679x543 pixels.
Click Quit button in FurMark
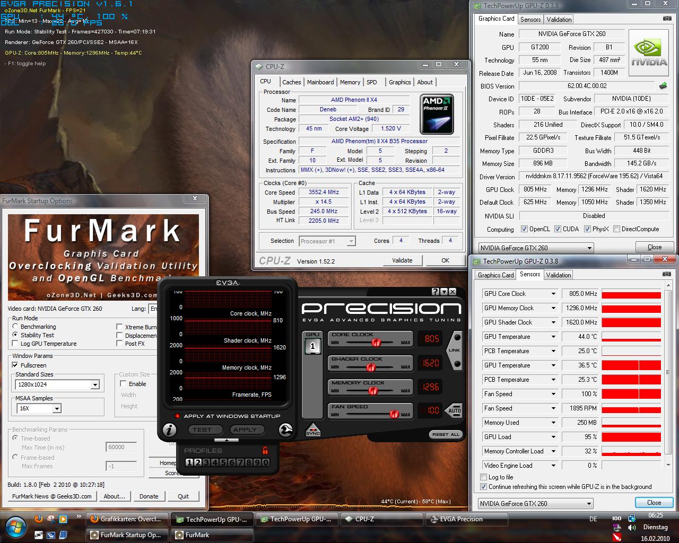click(x=183, y=496)
